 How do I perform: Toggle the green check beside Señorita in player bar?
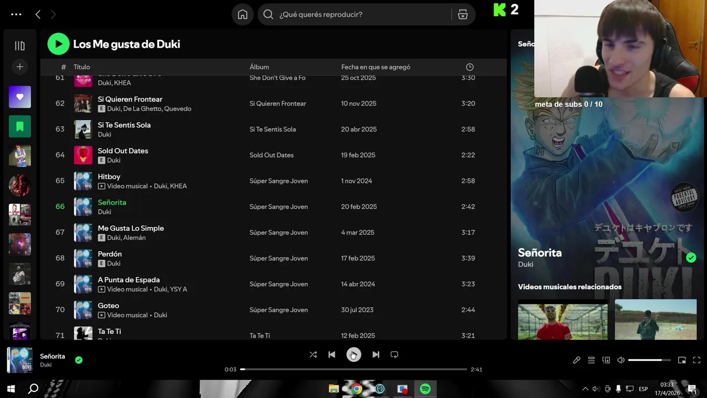pyautogui.click(x=78, y=360)
